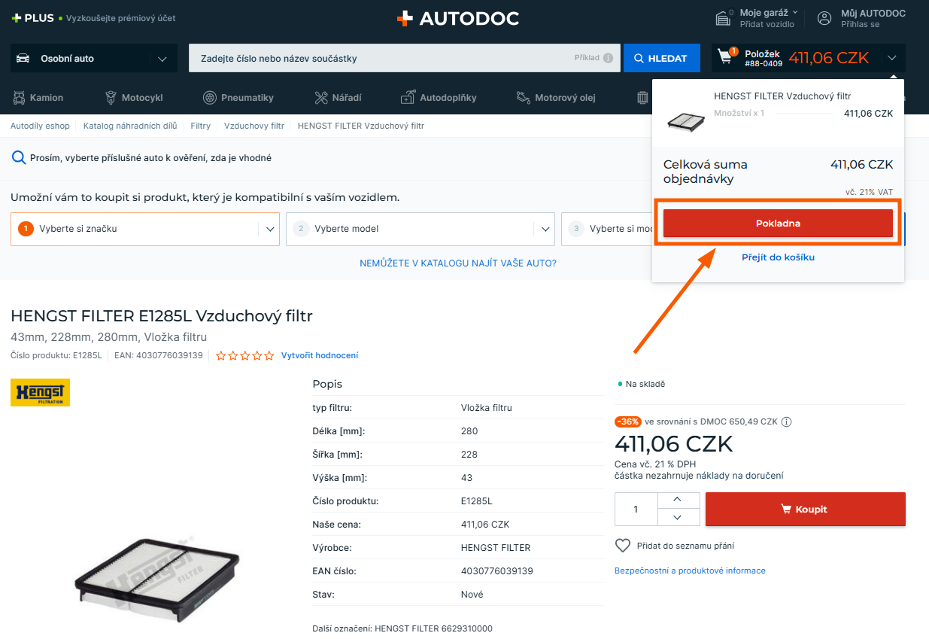Click the Hengst brand logo
Viewport: 929px width, 639px height.
click(x=40, y=392)
